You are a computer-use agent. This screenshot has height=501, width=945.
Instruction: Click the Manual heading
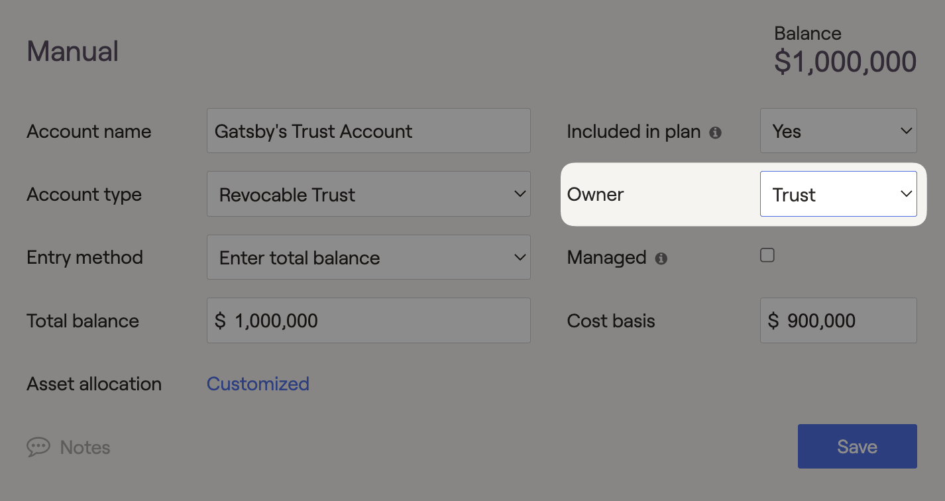point(73,52)
